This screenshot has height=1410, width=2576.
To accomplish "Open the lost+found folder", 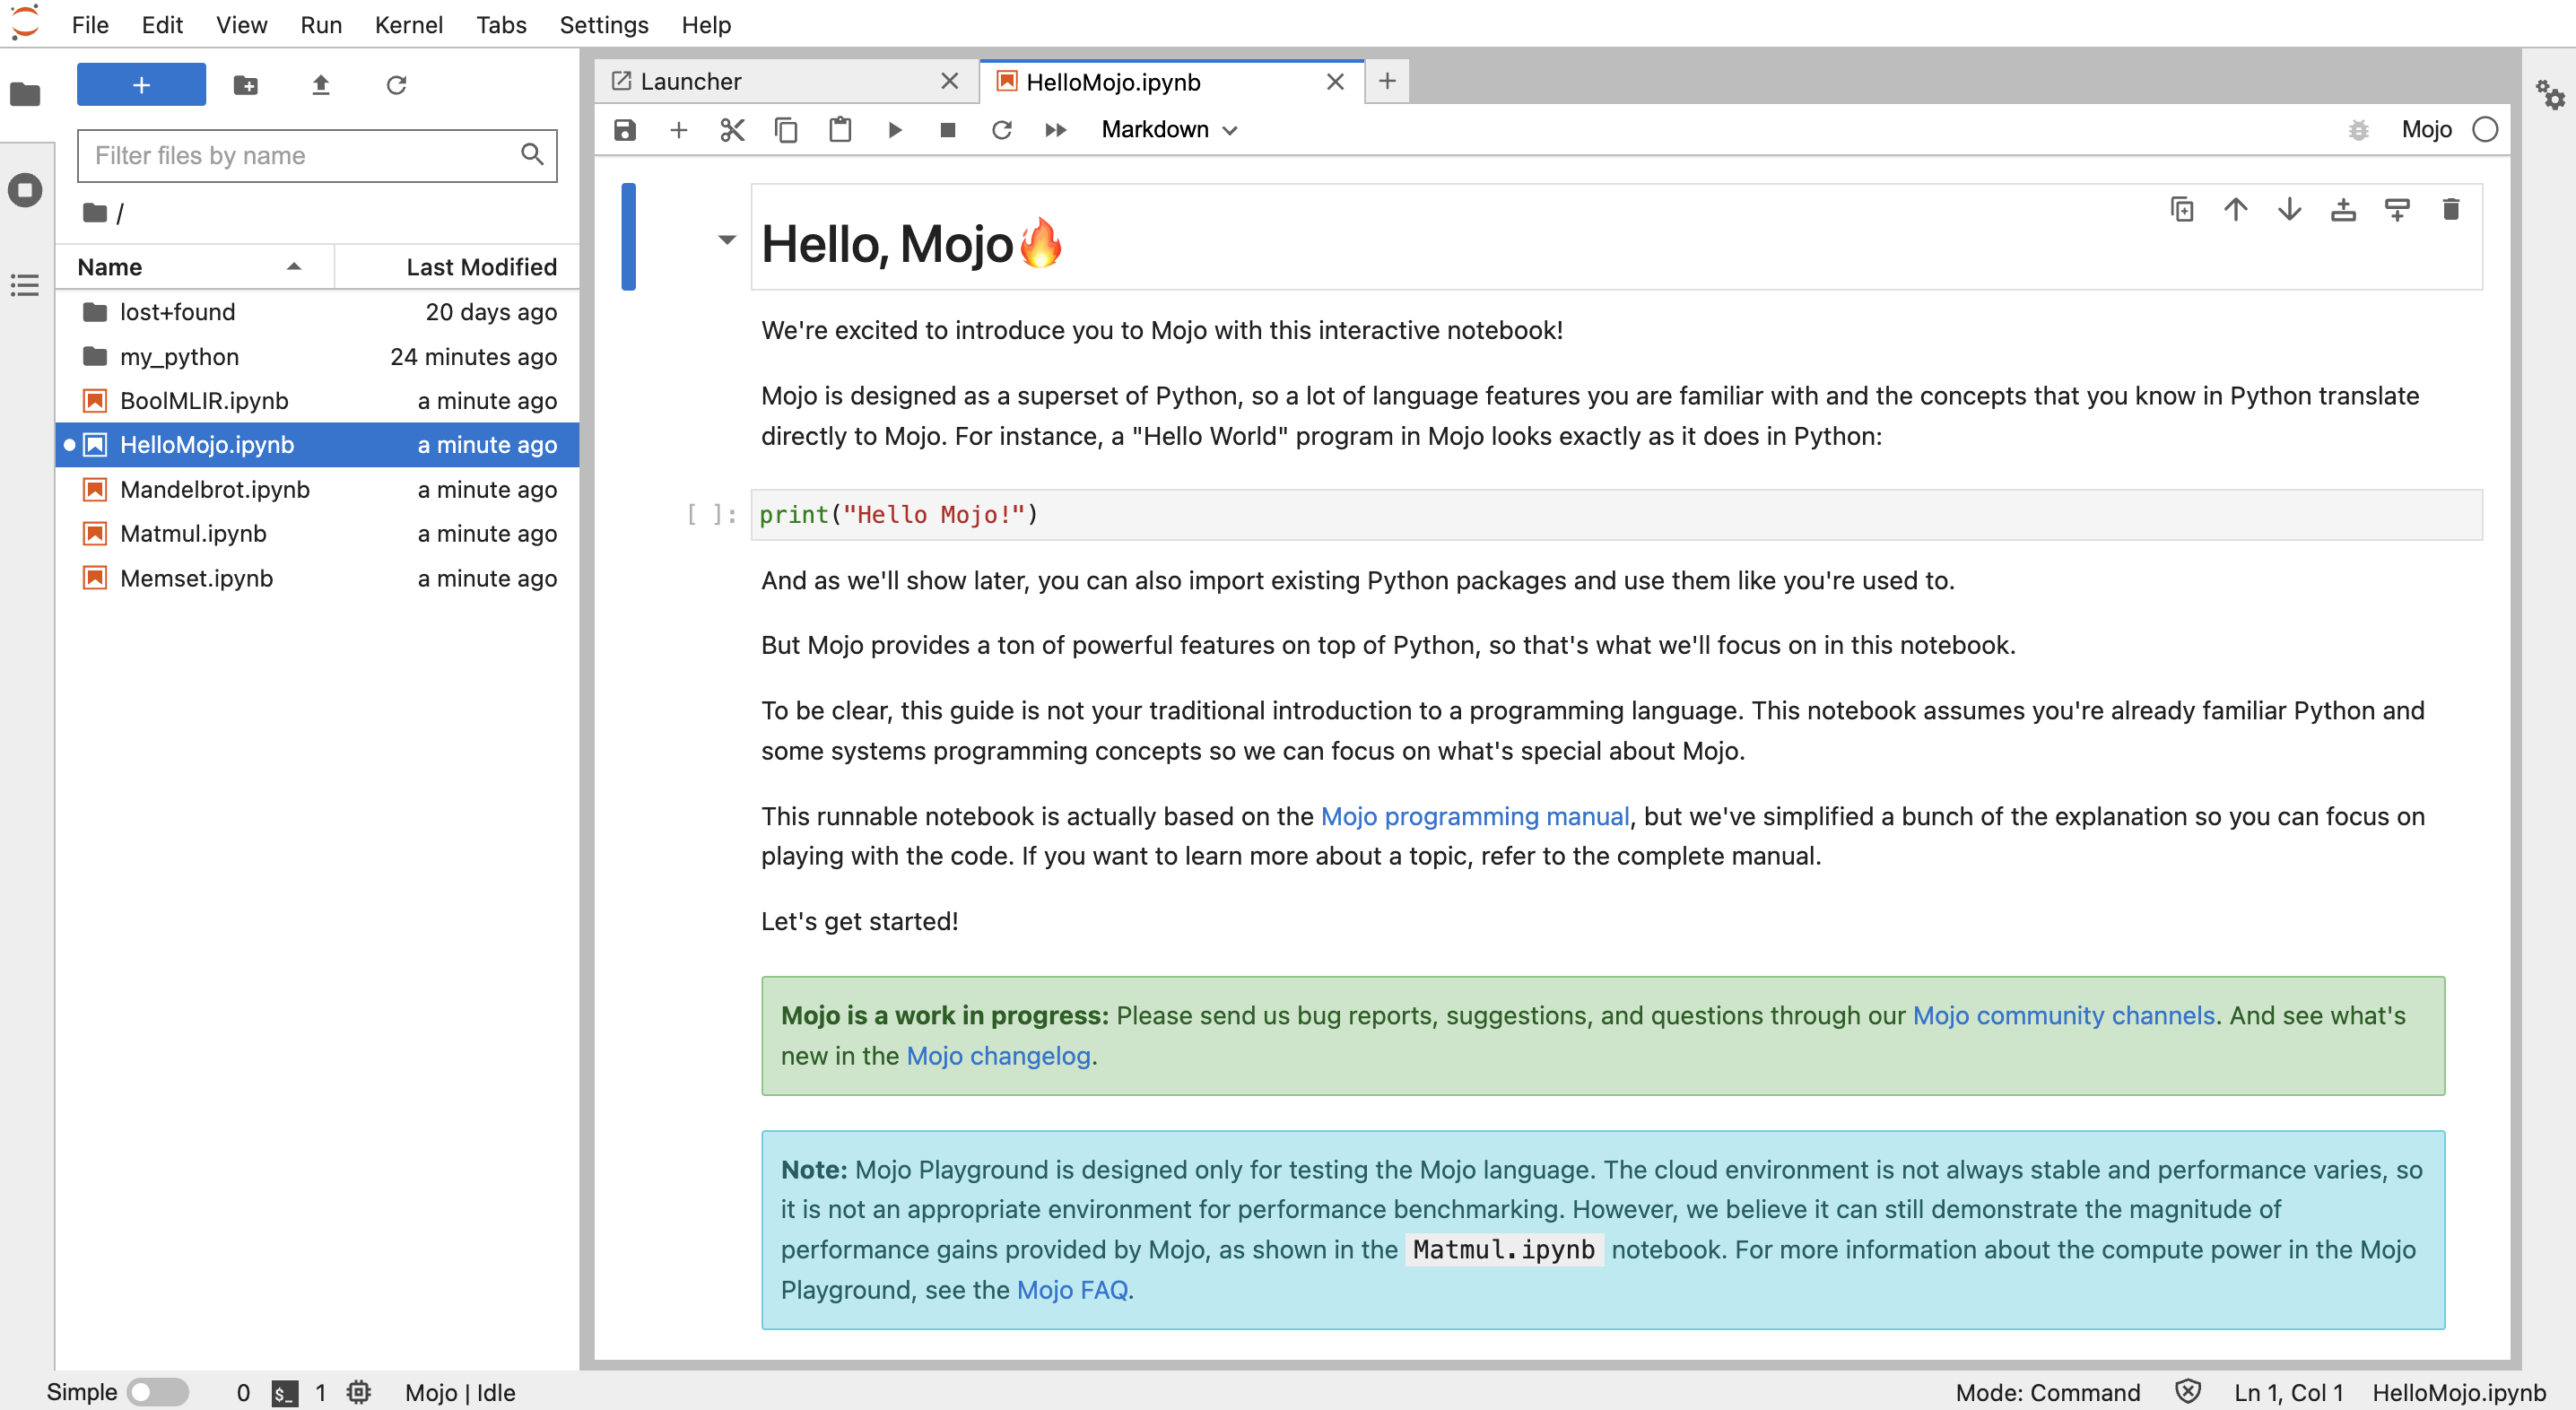I will (x=317, y=312).
